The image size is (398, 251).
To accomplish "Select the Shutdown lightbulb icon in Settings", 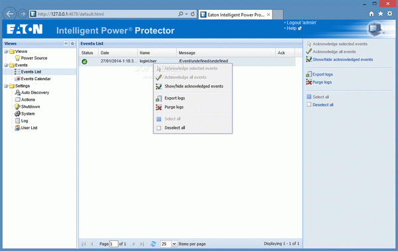I will 17,107.
